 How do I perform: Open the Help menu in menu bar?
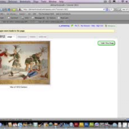[61, 2]
